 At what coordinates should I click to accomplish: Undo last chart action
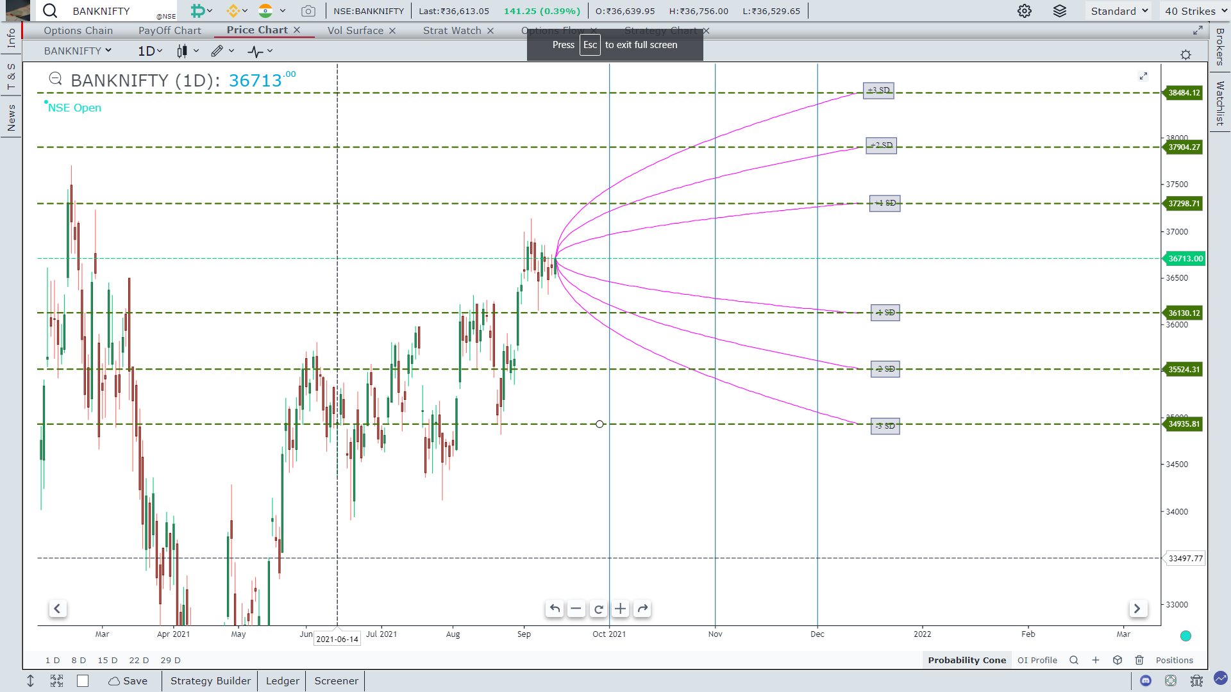tap(555, 609)
